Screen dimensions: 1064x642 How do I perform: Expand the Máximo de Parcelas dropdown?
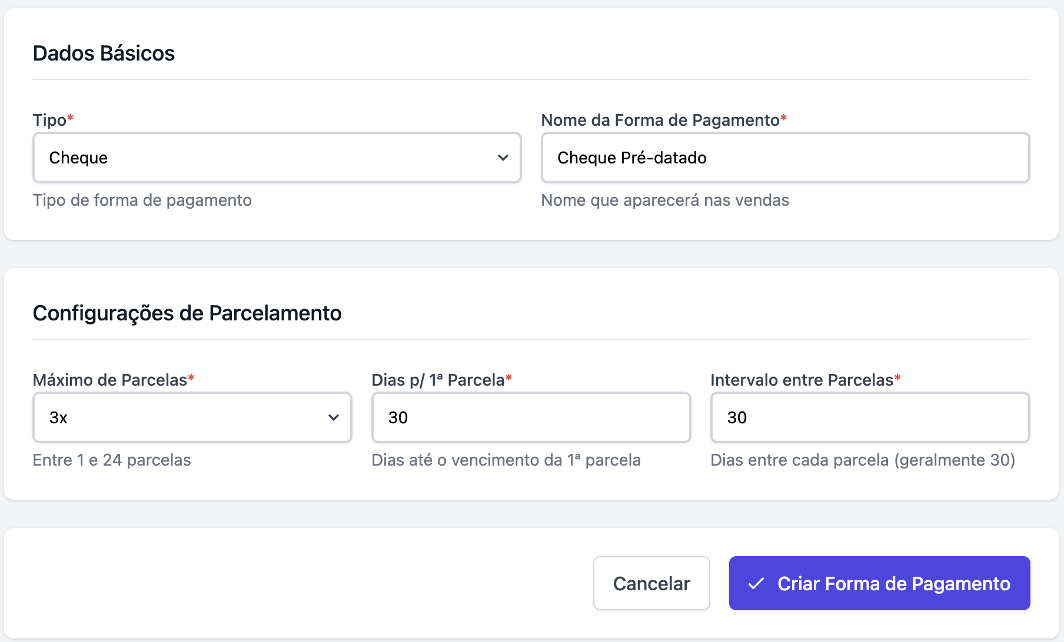click(192, 417)
